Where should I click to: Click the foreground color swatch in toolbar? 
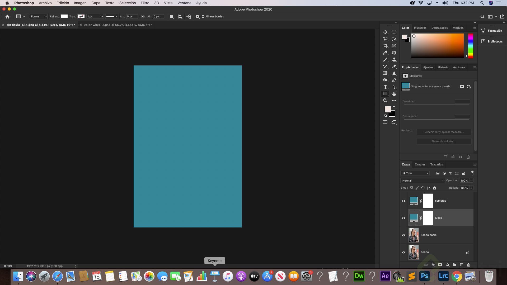(x=387, y=109)
